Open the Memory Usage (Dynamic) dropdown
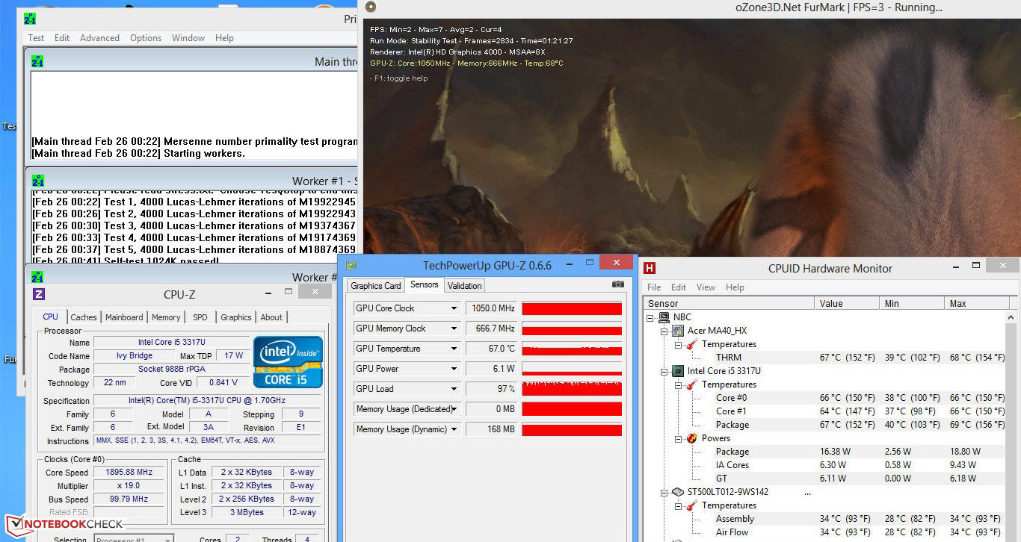Image resolution: width=1021 pixels, height=542 pixels. pos(454,429)
